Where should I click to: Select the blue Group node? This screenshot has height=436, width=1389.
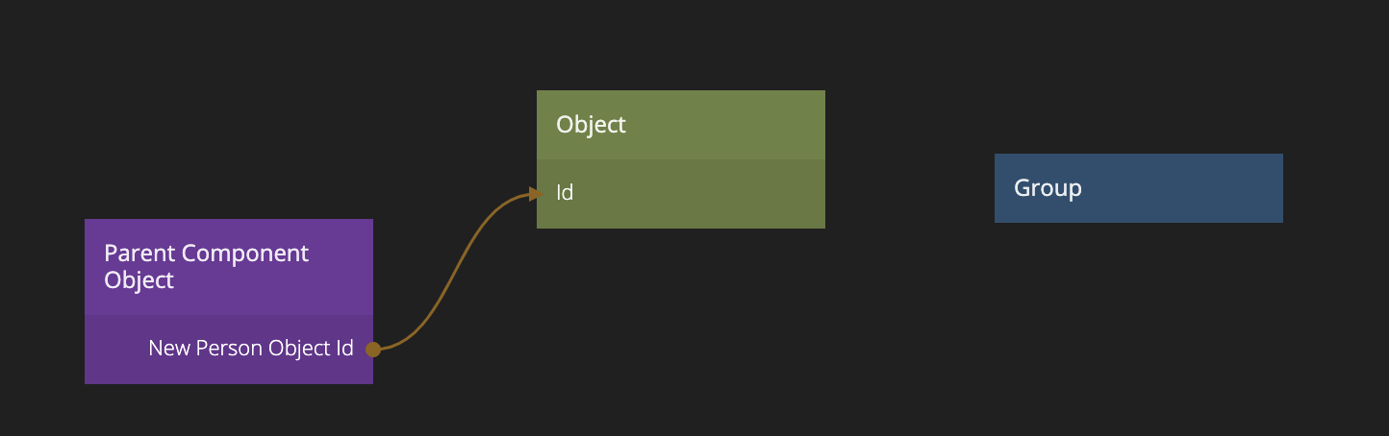click(x=1138, y=188)
